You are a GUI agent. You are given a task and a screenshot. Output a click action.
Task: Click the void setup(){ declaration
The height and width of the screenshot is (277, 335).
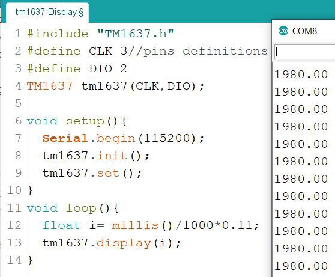coord(76,121)
